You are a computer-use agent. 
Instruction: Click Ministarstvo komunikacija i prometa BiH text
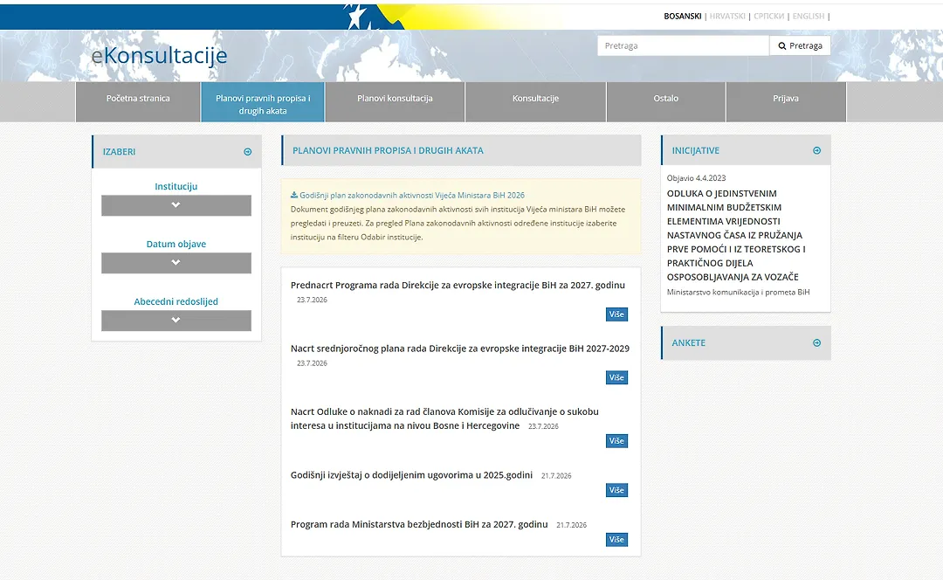tap(738, 292)
